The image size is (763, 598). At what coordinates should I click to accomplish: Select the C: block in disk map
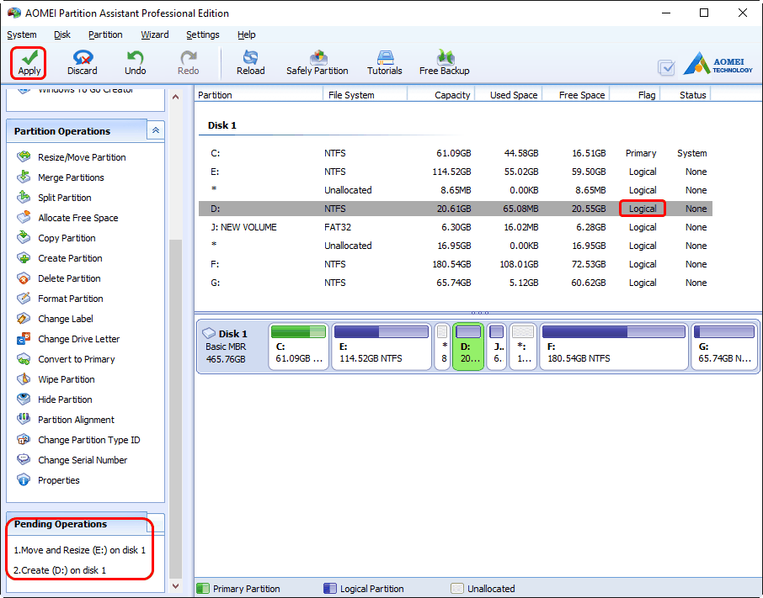[299, 347]
